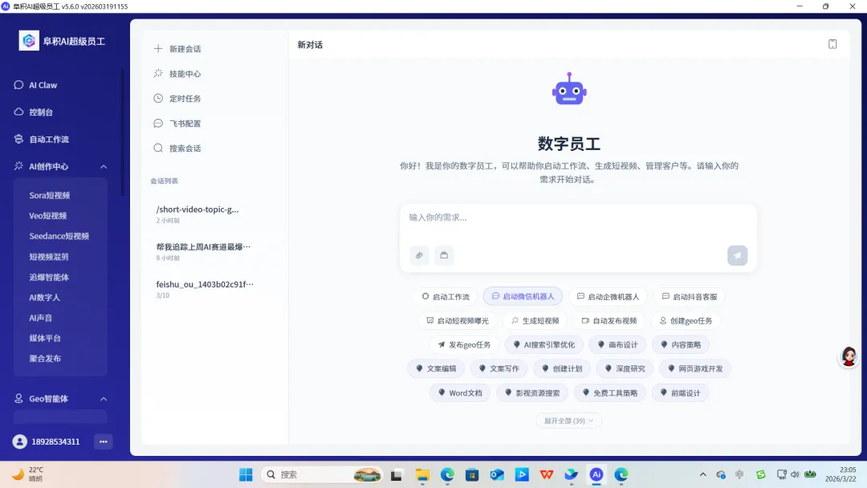Open File Explorer from the taskbar
This screenshot has height=488, width=867.
pyautogui.click(x=422, y=474)
